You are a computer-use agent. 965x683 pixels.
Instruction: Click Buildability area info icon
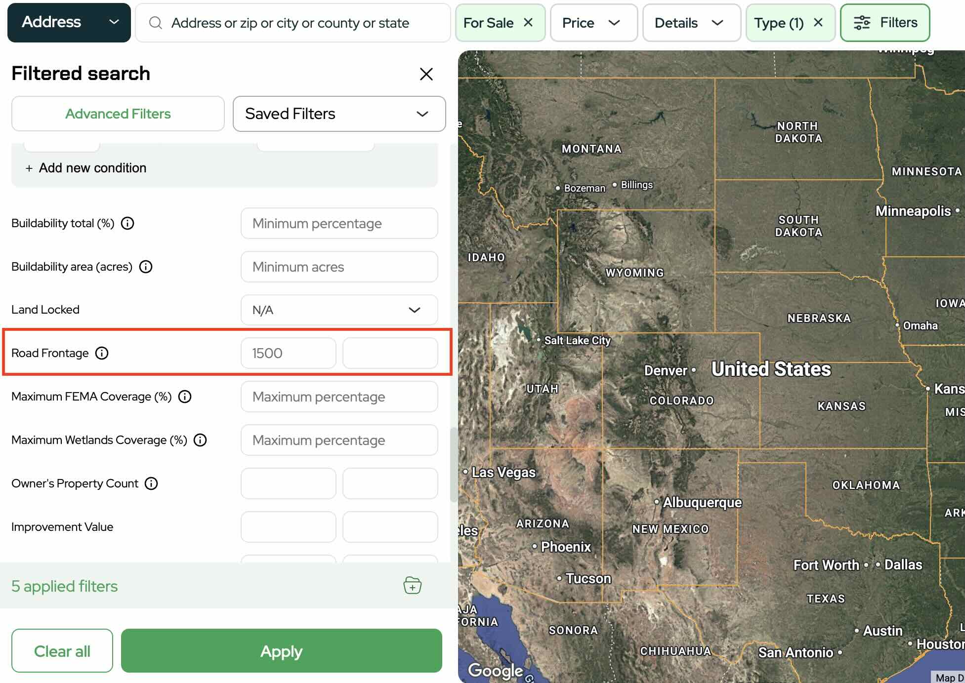pyautogui.click(x=146, y=267)
